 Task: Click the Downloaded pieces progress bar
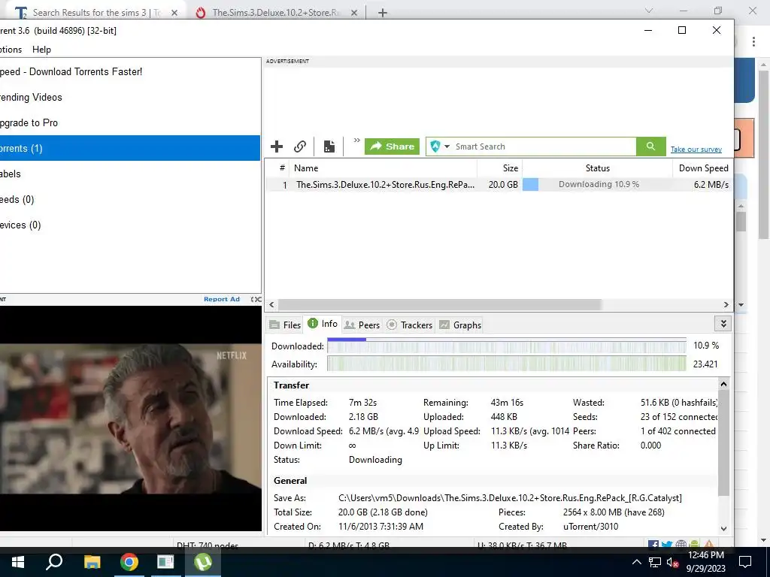pyautogui.click(x=506, y=346)
